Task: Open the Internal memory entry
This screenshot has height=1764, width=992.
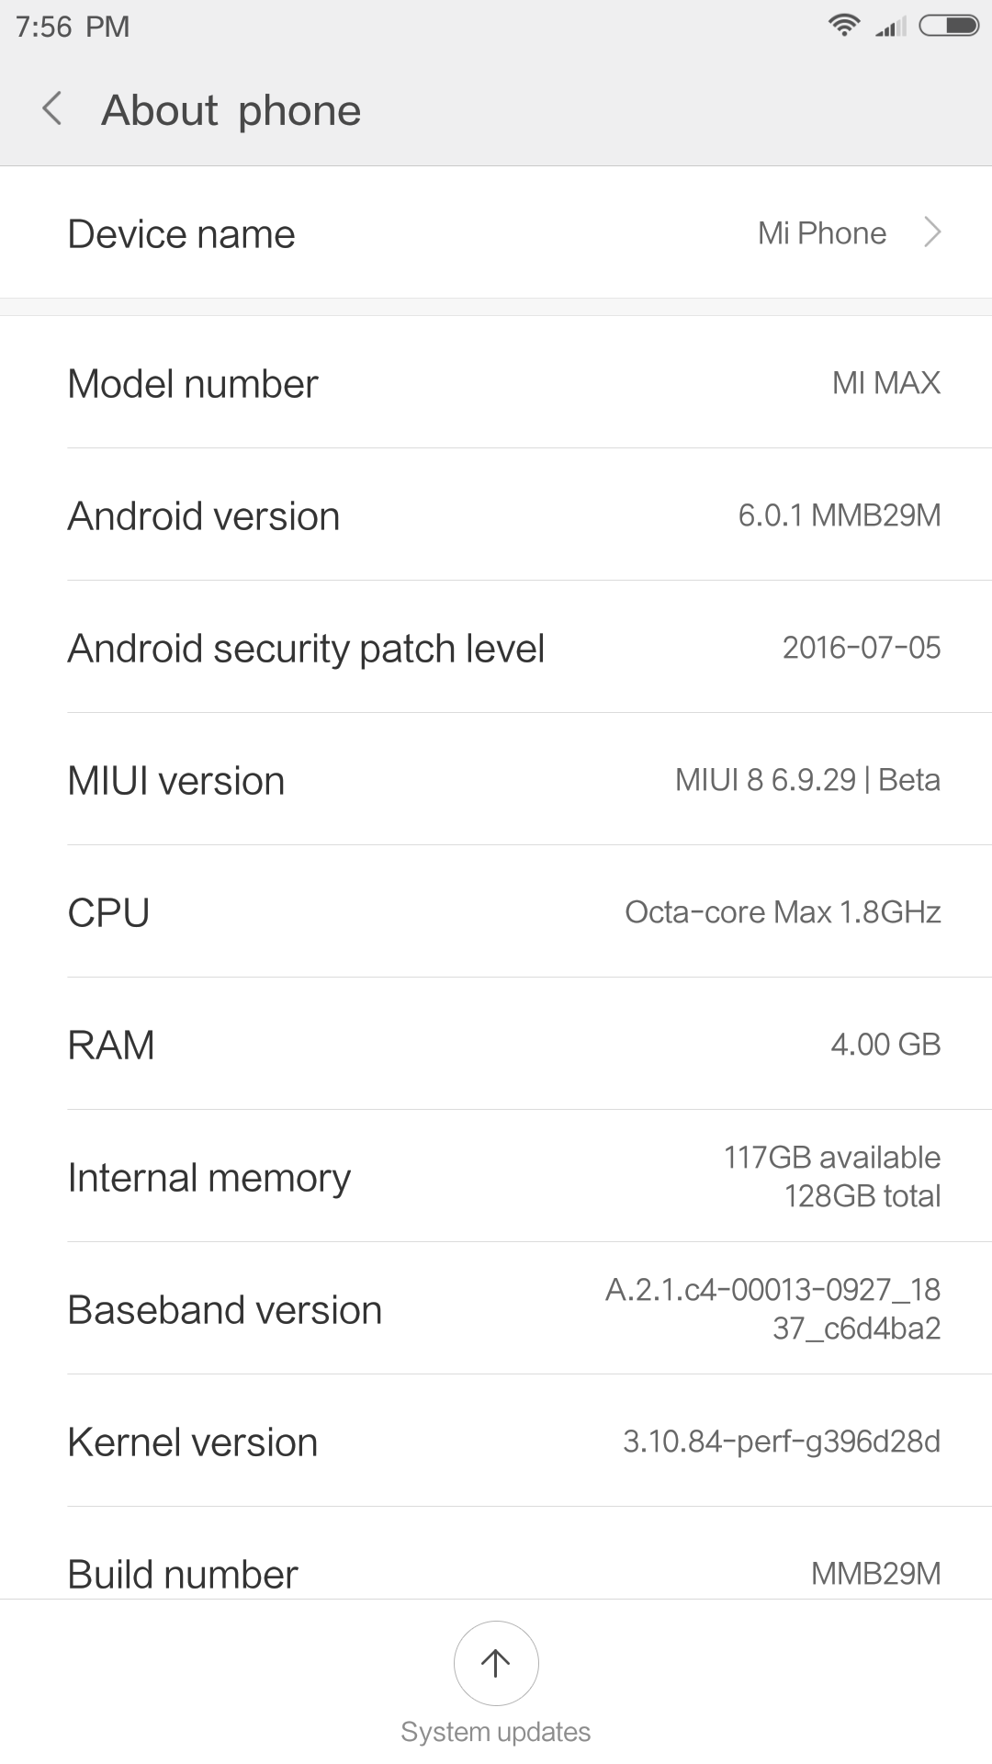Action: (x=496, y=1177)
